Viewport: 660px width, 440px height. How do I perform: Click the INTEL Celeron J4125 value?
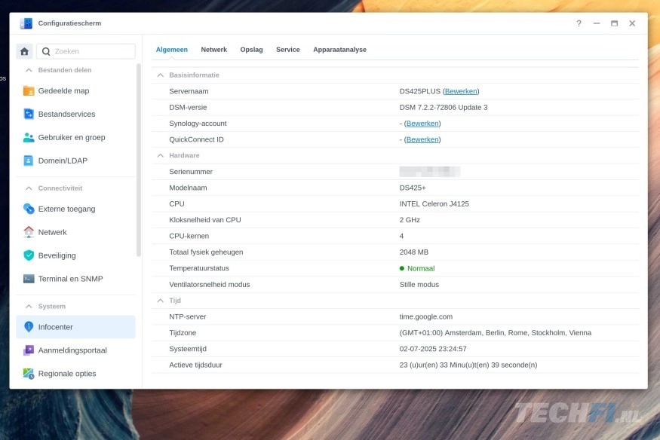(434, 204)
